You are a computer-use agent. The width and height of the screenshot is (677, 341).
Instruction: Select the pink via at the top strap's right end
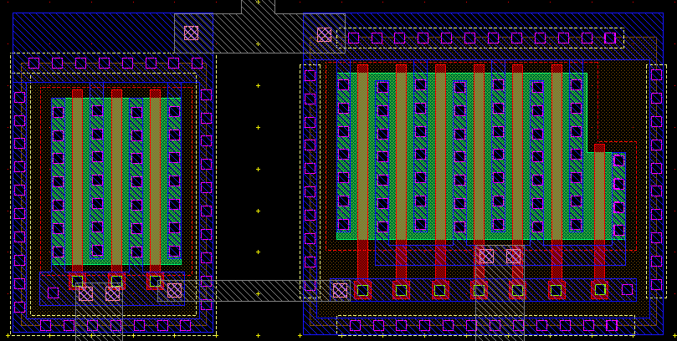click(x=324, y=35)
